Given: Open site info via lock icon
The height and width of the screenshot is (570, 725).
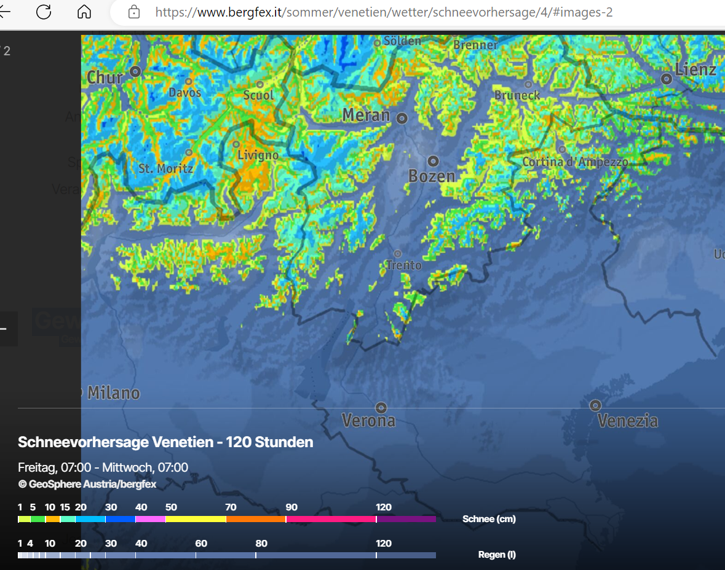Looking at the screenshot, I should (x=133, y=12).
